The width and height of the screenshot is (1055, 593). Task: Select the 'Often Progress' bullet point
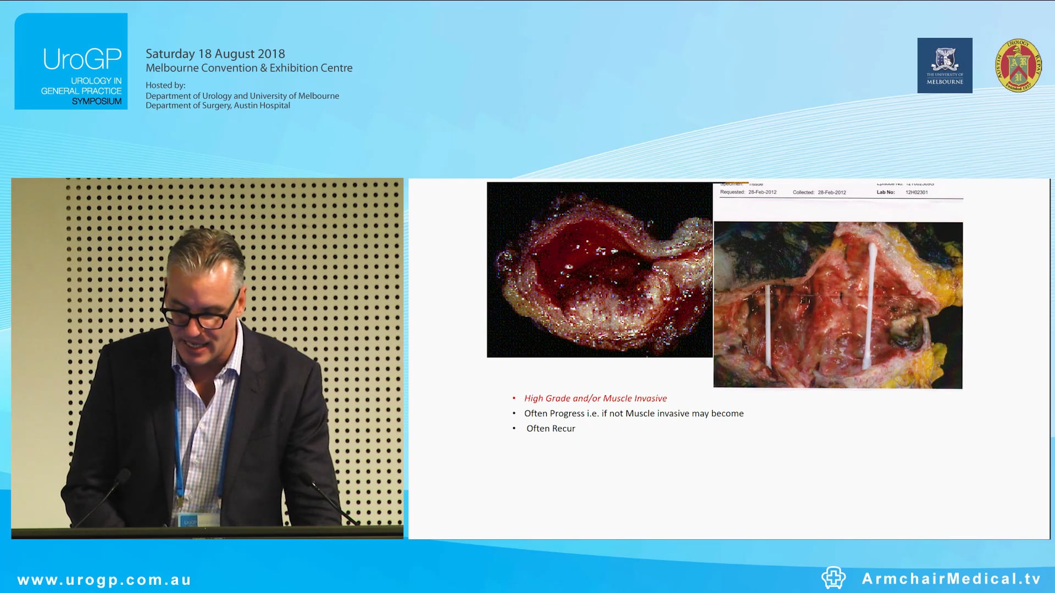tap(634, 413)
